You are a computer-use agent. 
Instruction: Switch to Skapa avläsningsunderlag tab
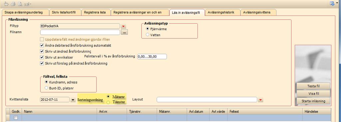[x=25, y=13]
